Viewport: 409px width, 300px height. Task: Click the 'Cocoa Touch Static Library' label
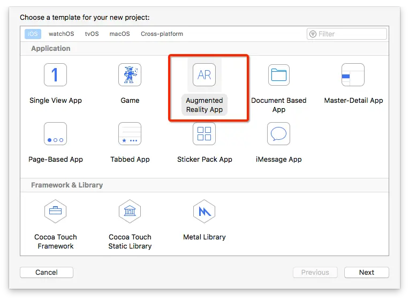[130, 242]
